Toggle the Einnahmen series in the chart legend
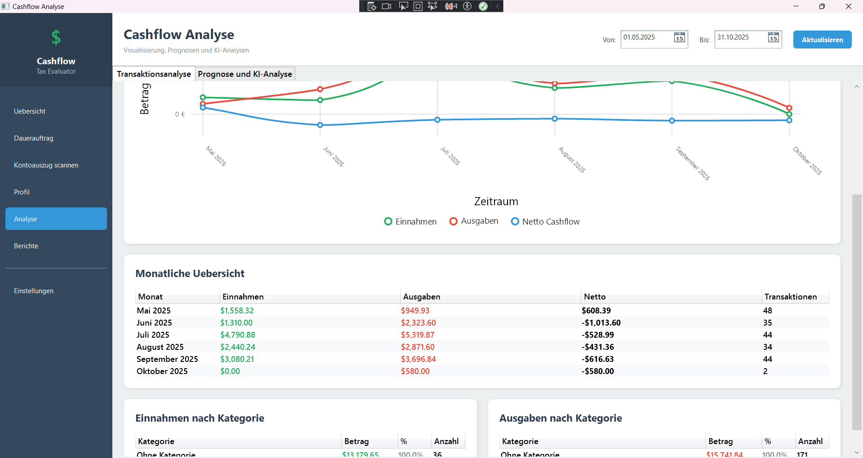 (388, 221)
